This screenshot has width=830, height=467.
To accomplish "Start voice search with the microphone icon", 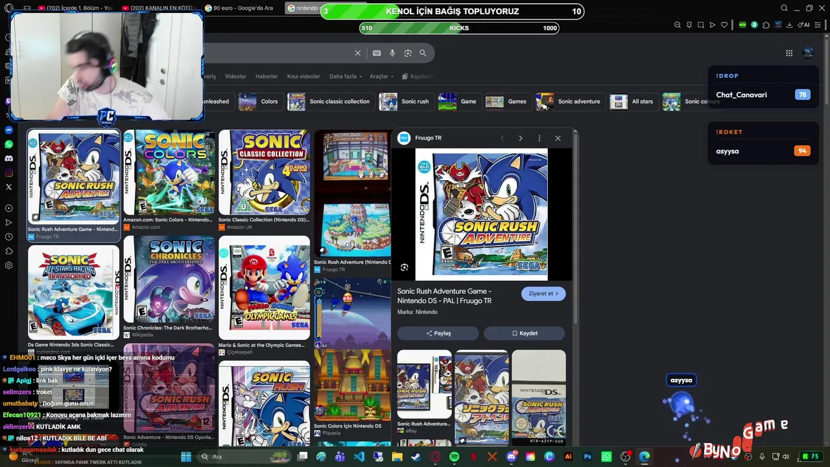I will (x=392, y=53).
